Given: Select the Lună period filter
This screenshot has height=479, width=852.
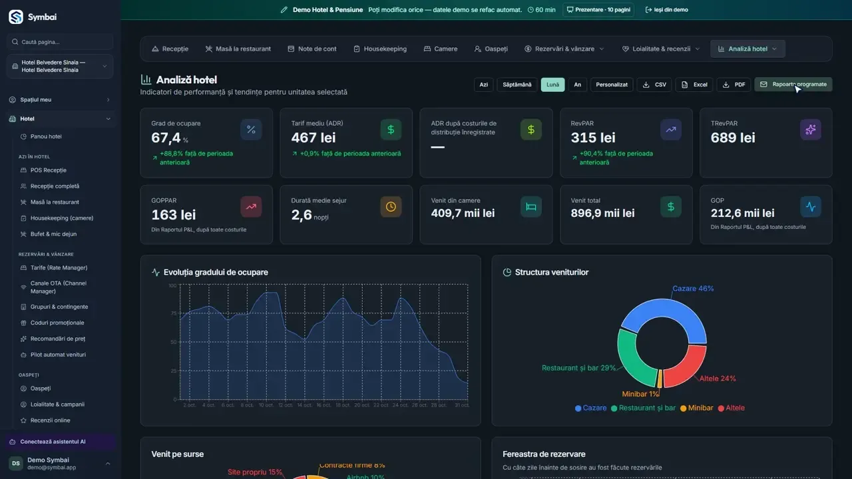Looking at the screenshot, I should click(552, 84).
